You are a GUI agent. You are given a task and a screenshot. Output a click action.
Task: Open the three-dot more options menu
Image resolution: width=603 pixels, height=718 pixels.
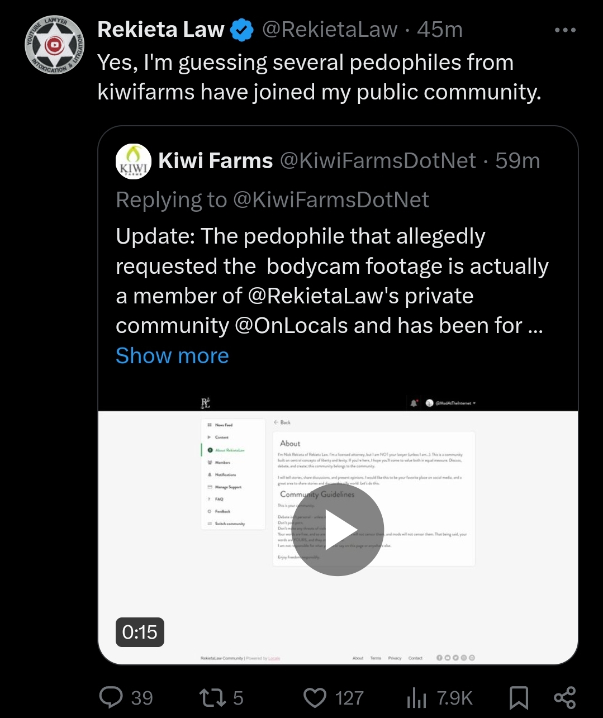(565, 30)
